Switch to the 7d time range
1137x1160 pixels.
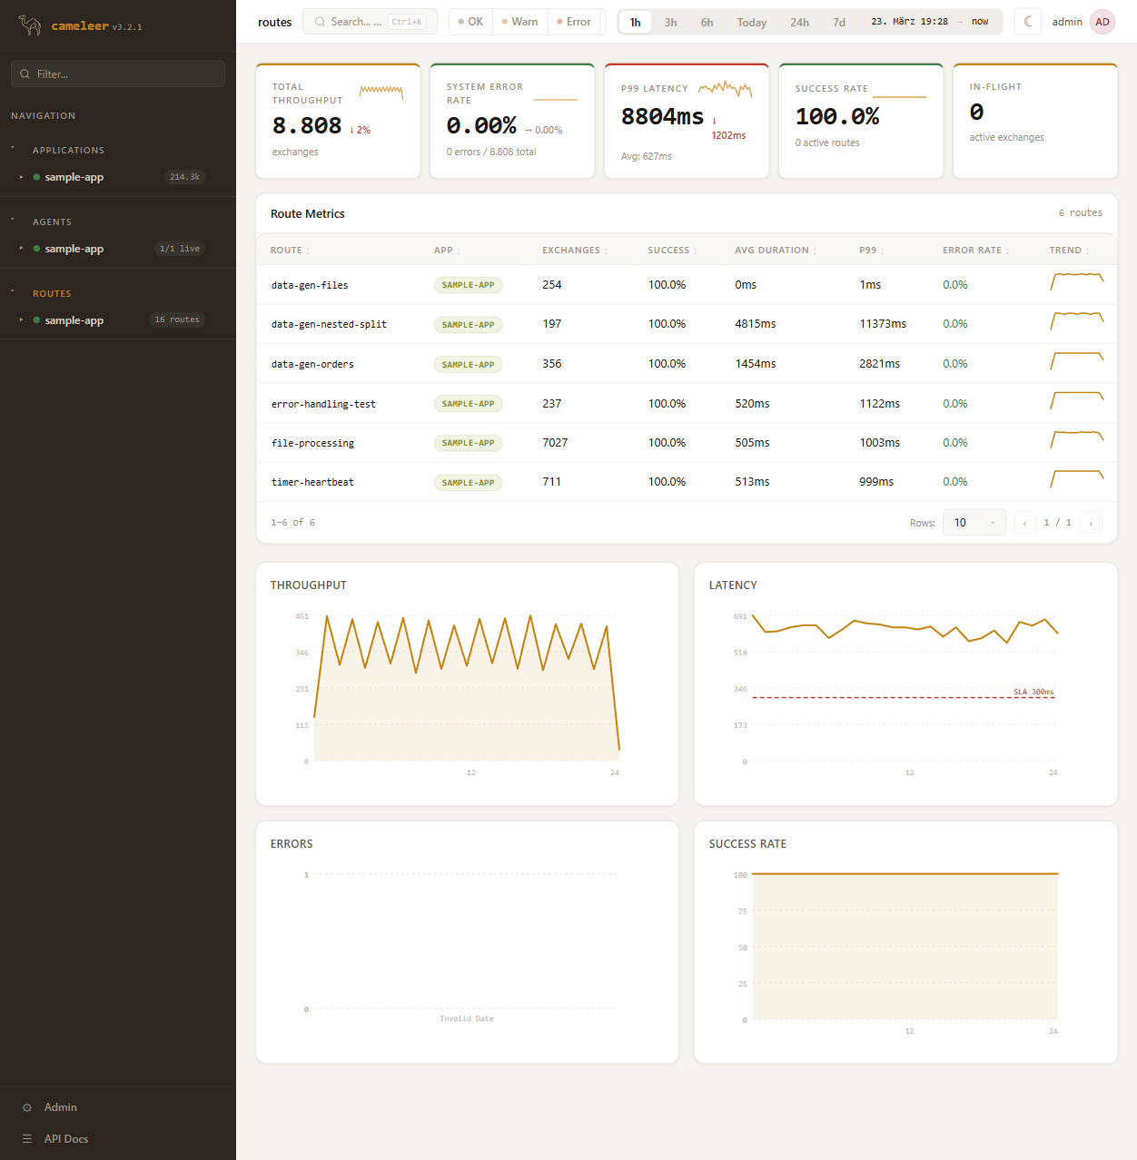[839, 23]
